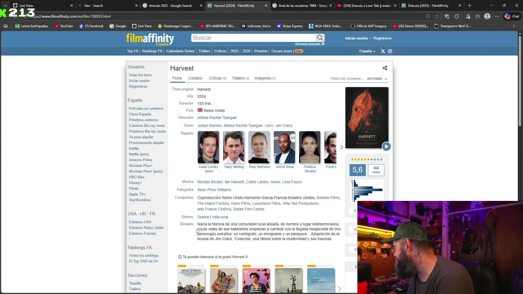523x294 pixels.
Task: Open Calendario Series menu item
Action: click(180, 51)
